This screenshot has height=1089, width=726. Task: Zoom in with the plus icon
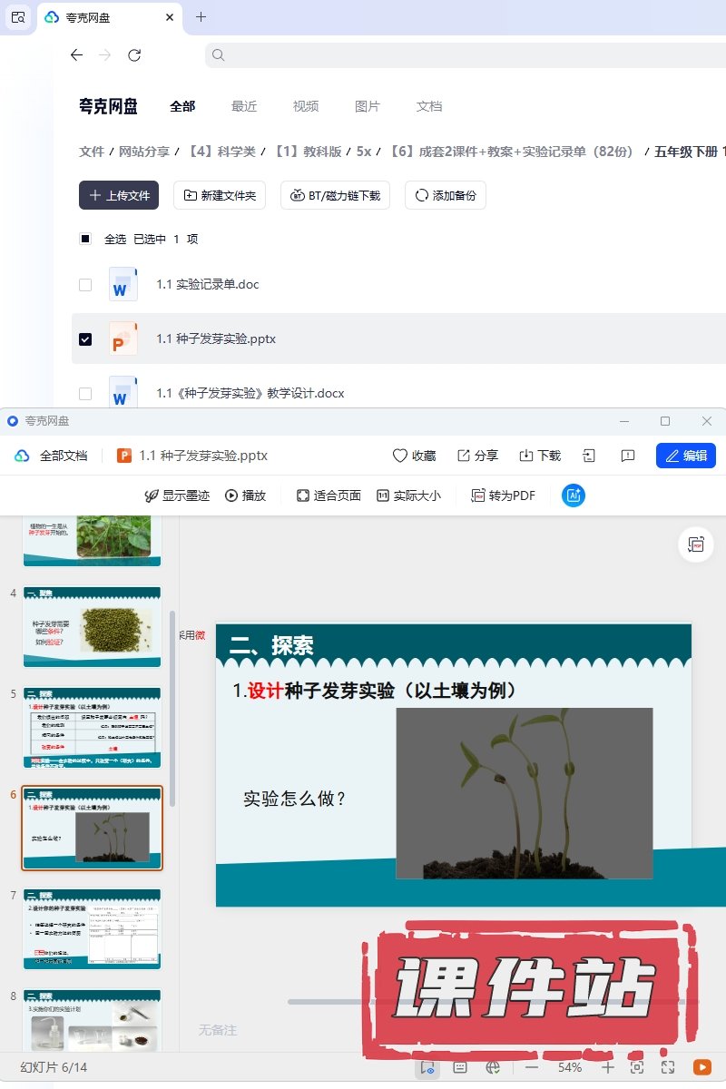point(608,1067)
